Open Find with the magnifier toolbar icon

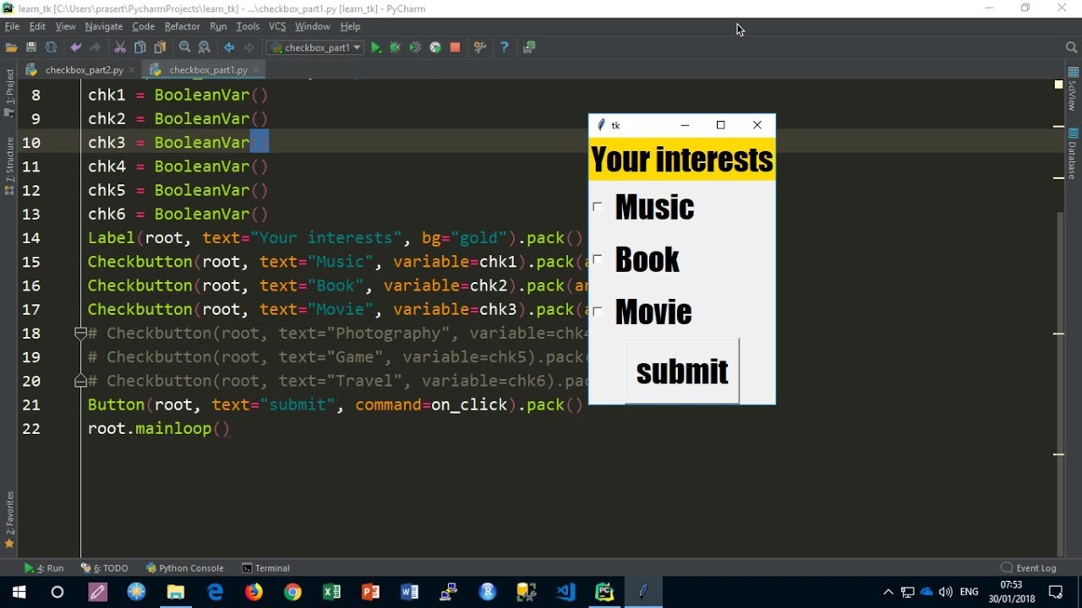(184, 47)
